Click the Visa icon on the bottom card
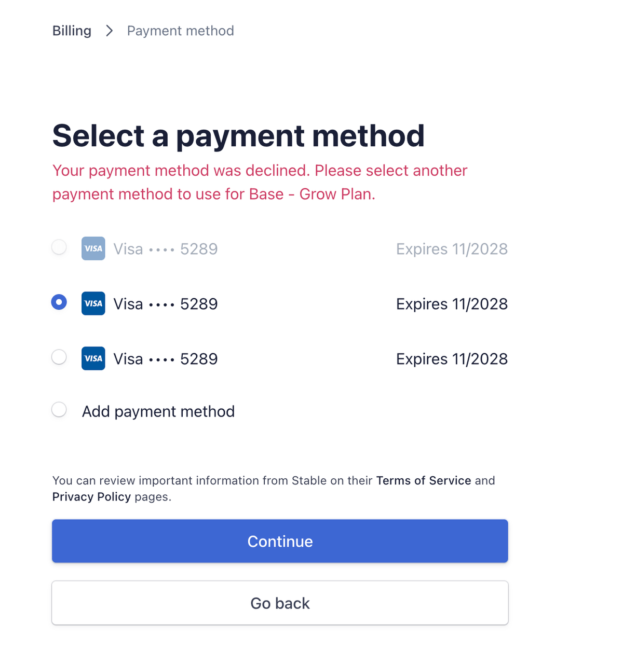623x652 pixels. tap(93, 358)
